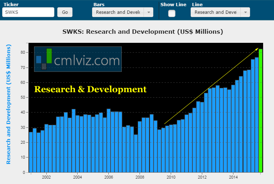Select the Bars combo box reading Research and Development
Viewport: 274px width, 184px height.
(123, 12)
